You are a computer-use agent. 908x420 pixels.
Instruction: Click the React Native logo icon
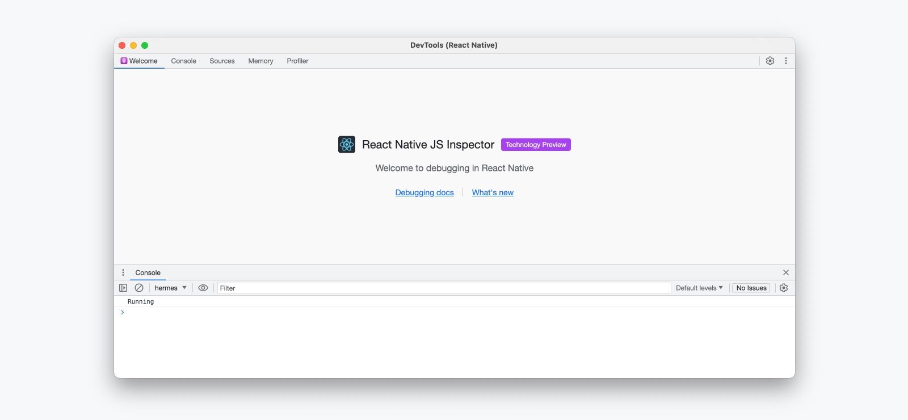click(347, 145)
